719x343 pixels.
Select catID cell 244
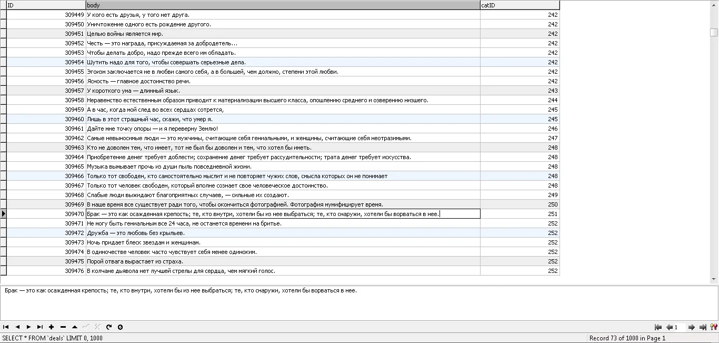tap(520, 100)
